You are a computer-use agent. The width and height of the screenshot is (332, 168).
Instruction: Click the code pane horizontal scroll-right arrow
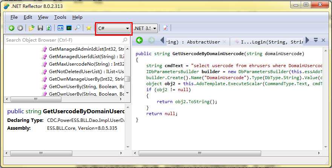(x=319, y=153)
